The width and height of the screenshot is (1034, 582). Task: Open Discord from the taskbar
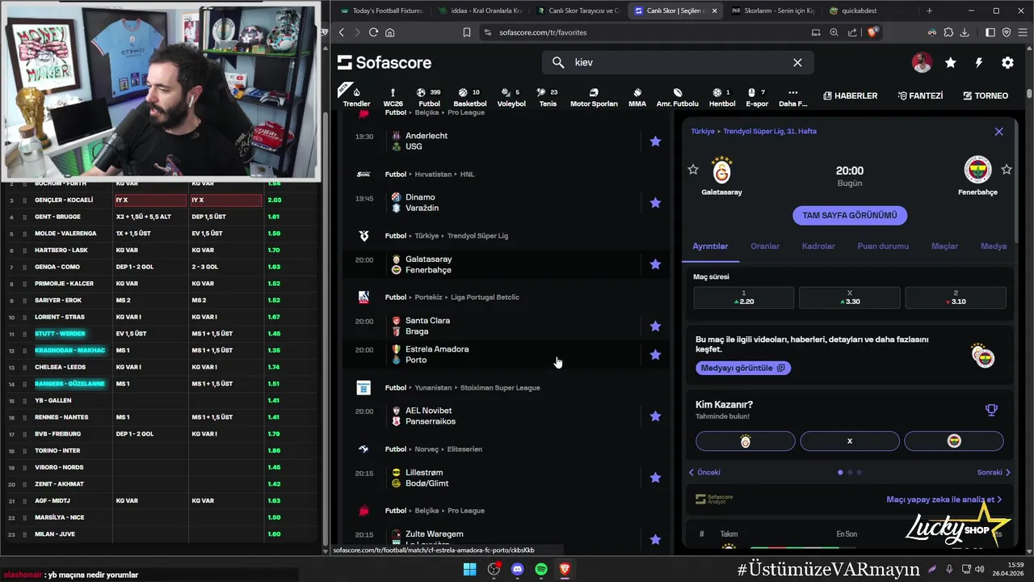[518, 569]
